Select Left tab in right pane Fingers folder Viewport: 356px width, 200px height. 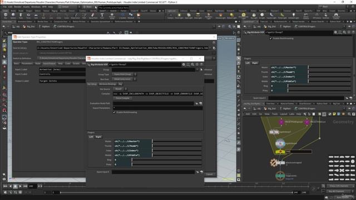(247, 63)
